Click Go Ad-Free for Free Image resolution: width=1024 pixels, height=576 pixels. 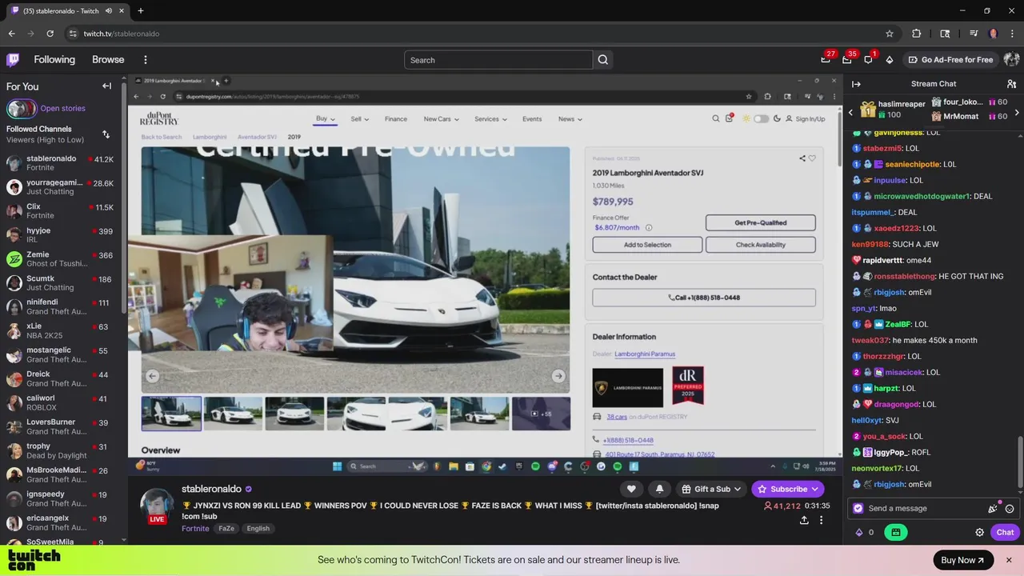click(x=950, y=60)
